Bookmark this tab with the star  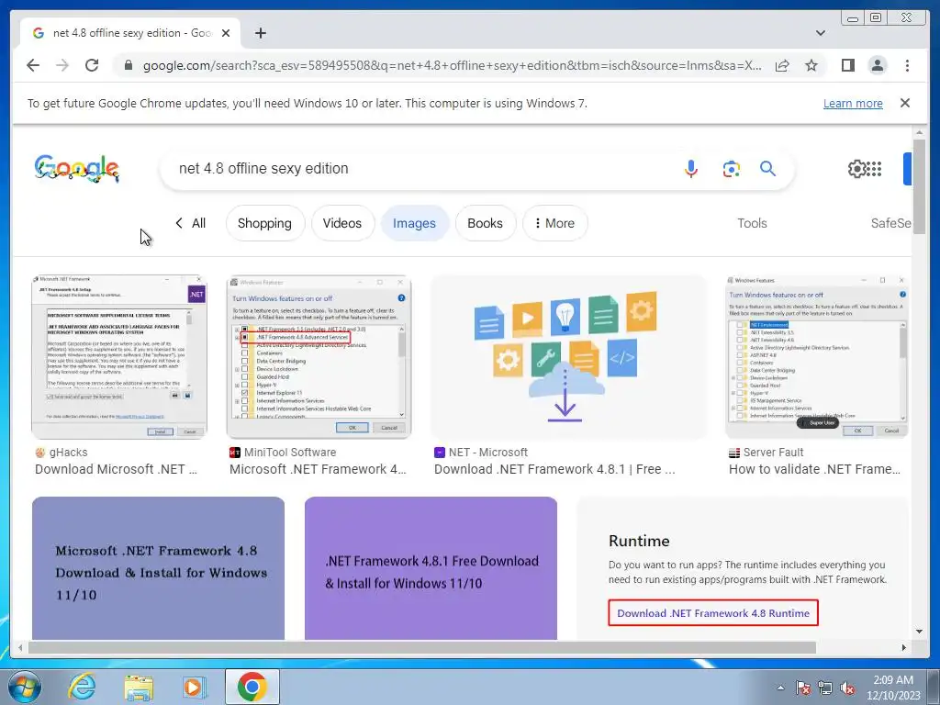tap(811, 65)
